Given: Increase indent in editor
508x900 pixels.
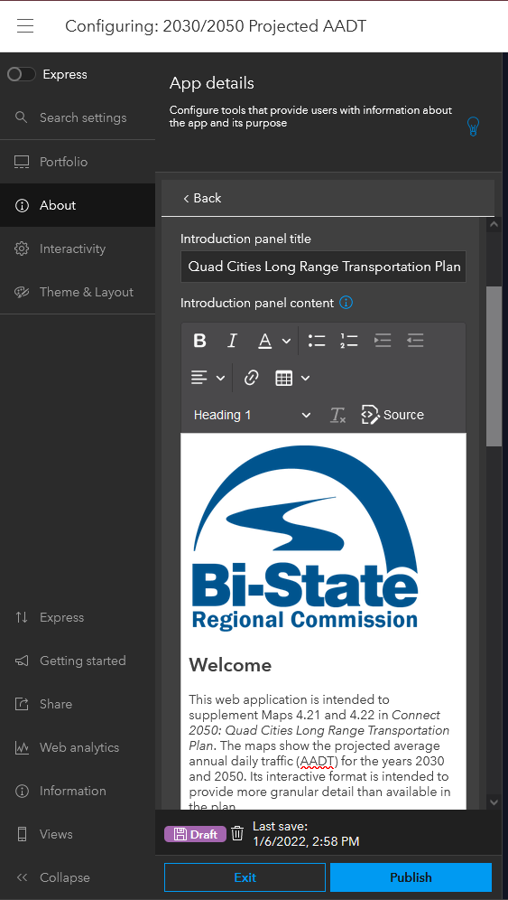Looking at the screenshot, I should [383, 341].
